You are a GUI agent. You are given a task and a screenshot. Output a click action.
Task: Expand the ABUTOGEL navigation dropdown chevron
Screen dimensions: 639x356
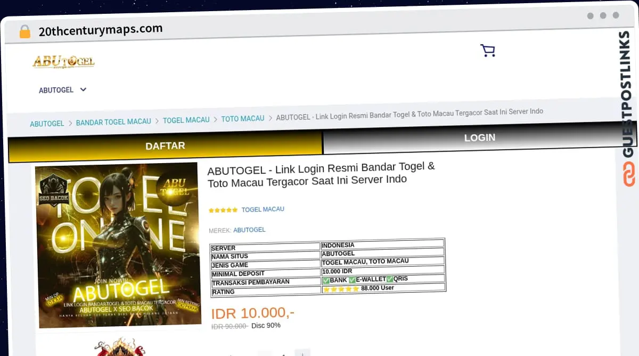[x=83, y=89]
